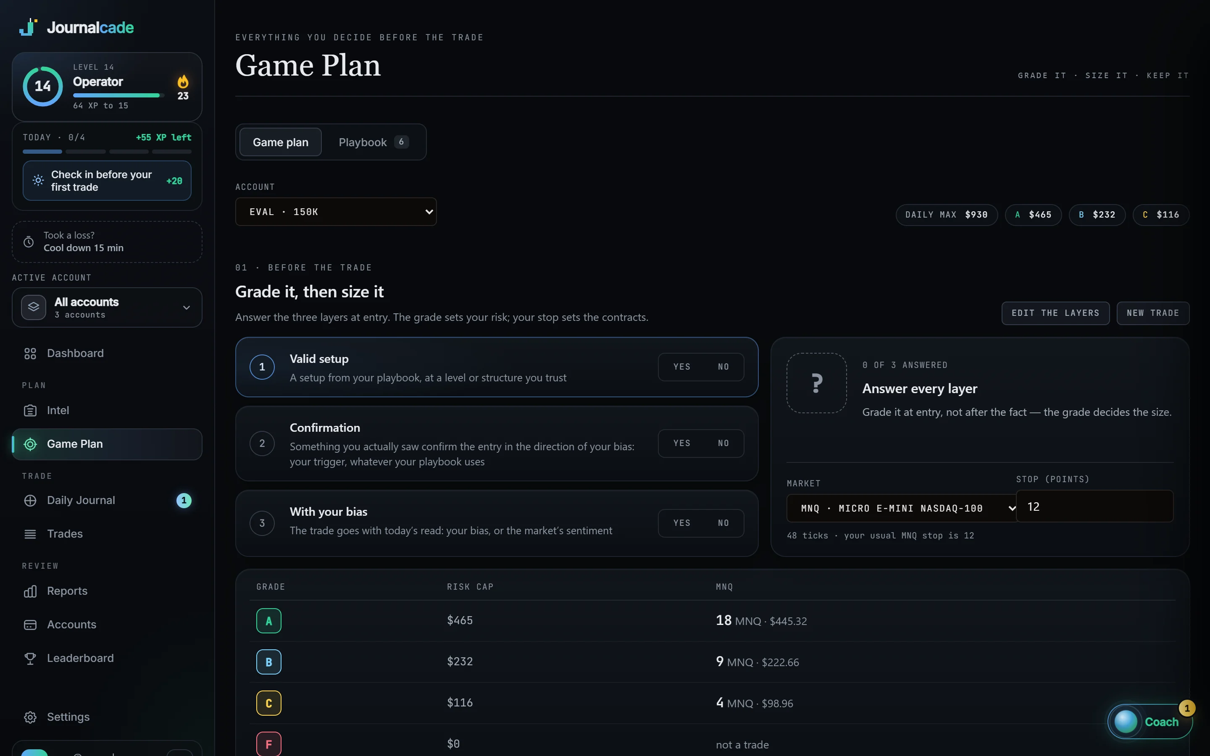Click the Operator XP progress bar

point(118,95)
